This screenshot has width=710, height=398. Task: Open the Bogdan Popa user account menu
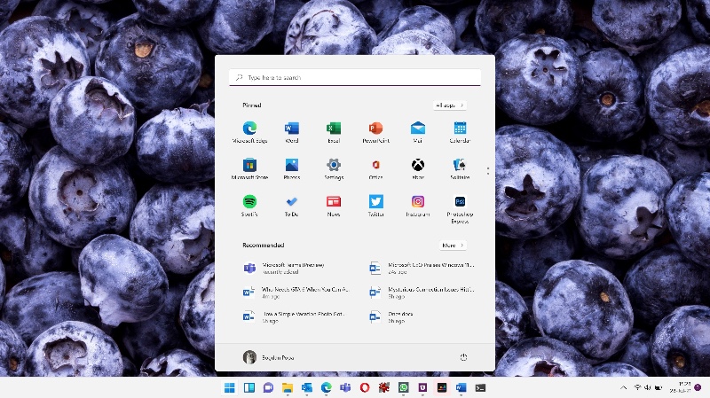pos(268,357)
